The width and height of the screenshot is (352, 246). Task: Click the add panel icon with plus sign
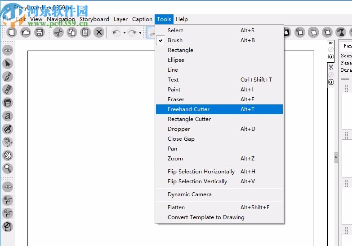[300, 32]
